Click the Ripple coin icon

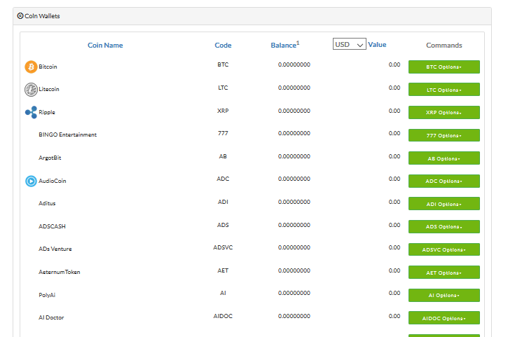coord(32,112)
